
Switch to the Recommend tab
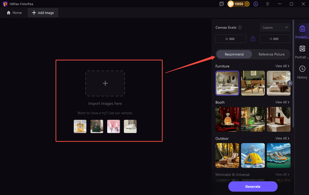tap(234, 54)
